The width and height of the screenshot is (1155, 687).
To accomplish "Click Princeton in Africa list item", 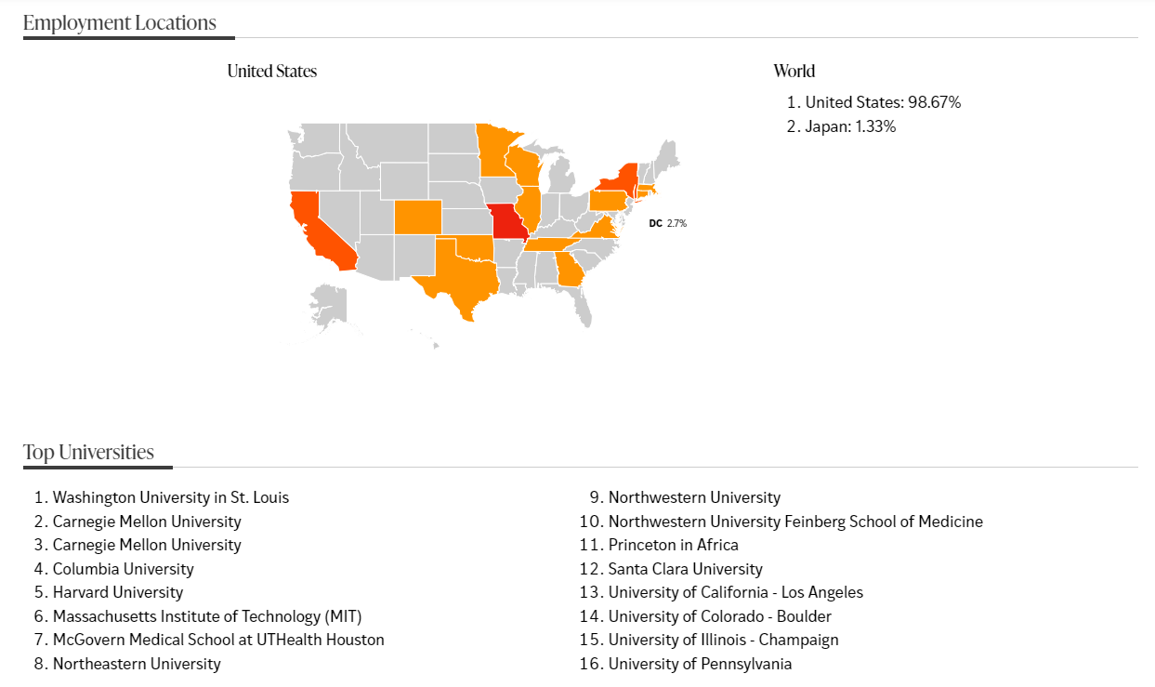I will (674, 545).
